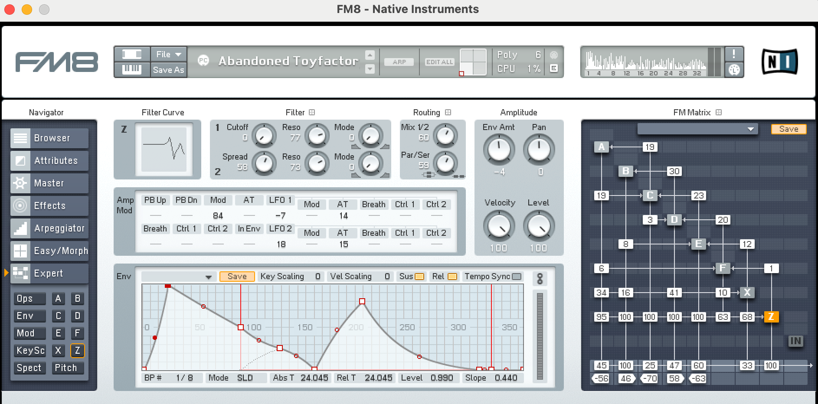Select the next preset with down arrow

370,68
